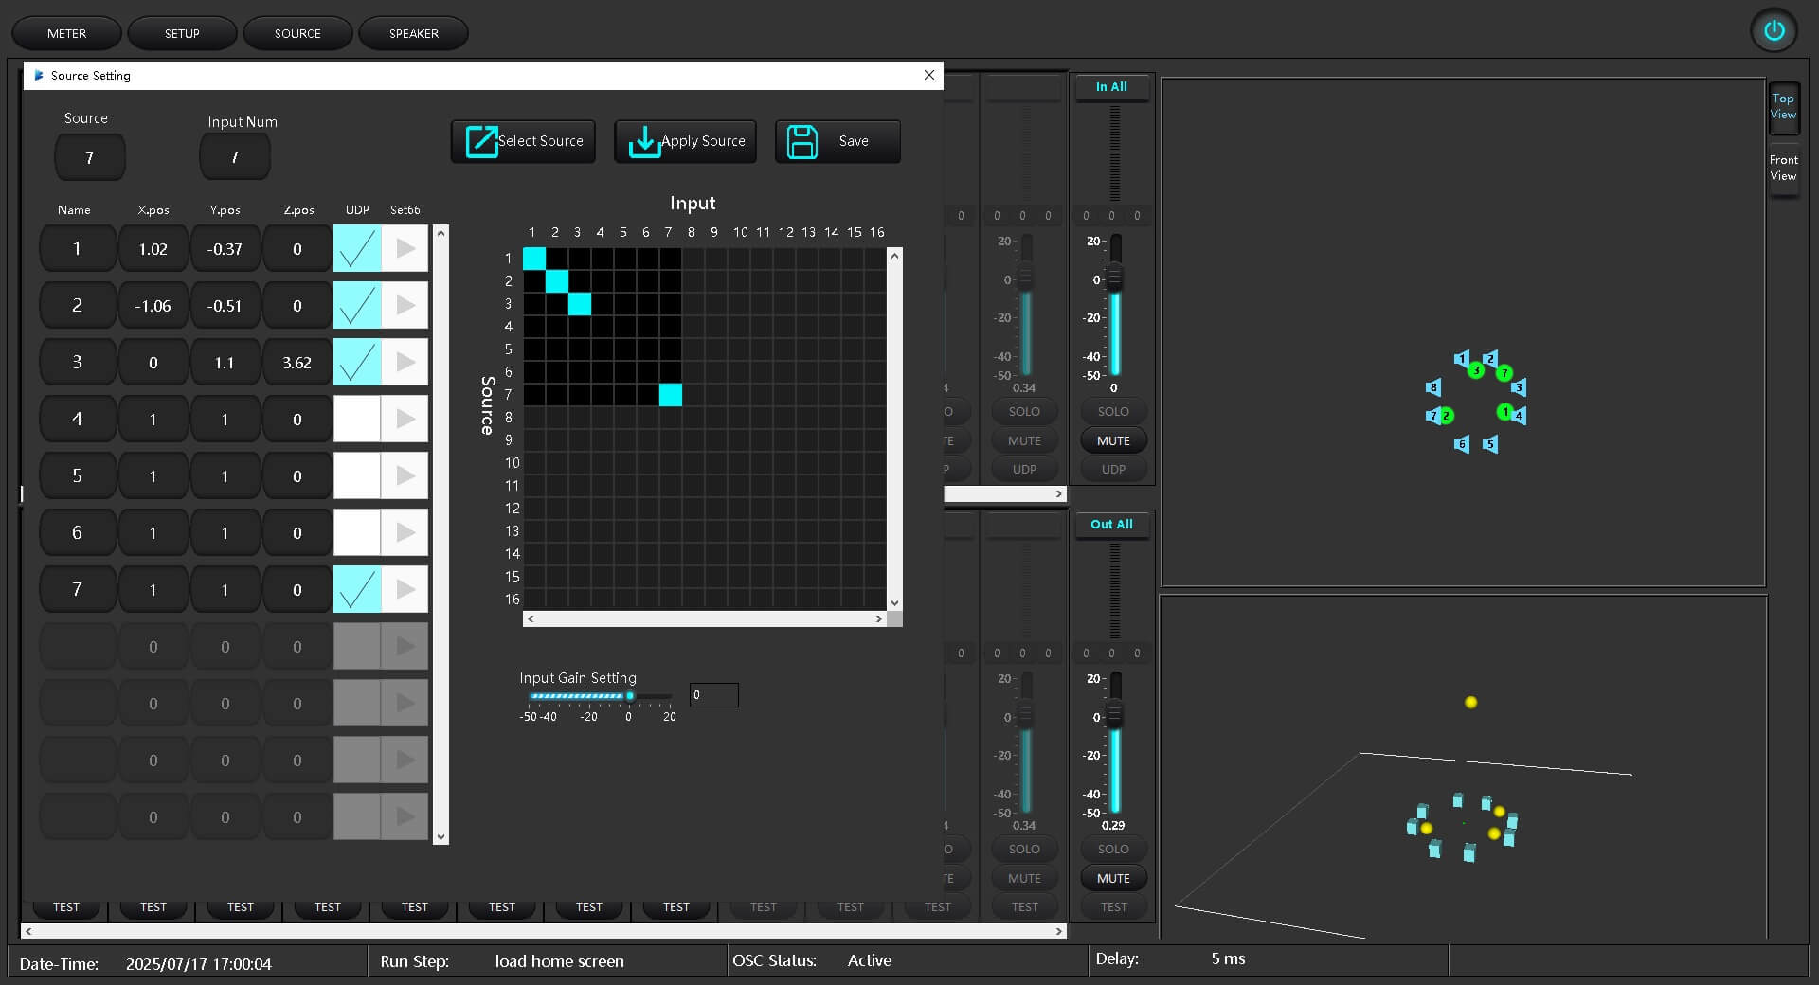
Task: Switch to the SPEAKER tab
Action: tap(413, 33)
